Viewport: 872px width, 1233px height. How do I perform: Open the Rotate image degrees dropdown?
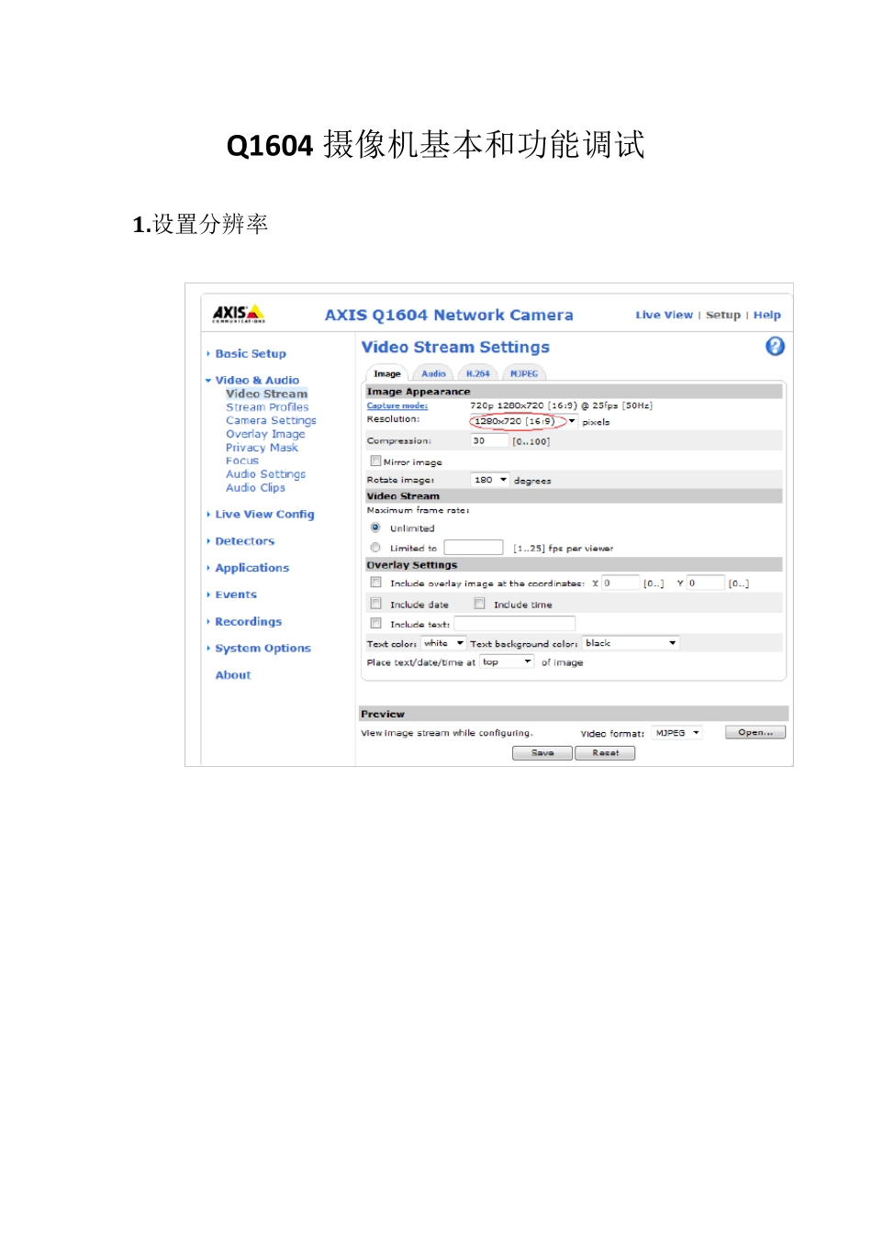490,480
